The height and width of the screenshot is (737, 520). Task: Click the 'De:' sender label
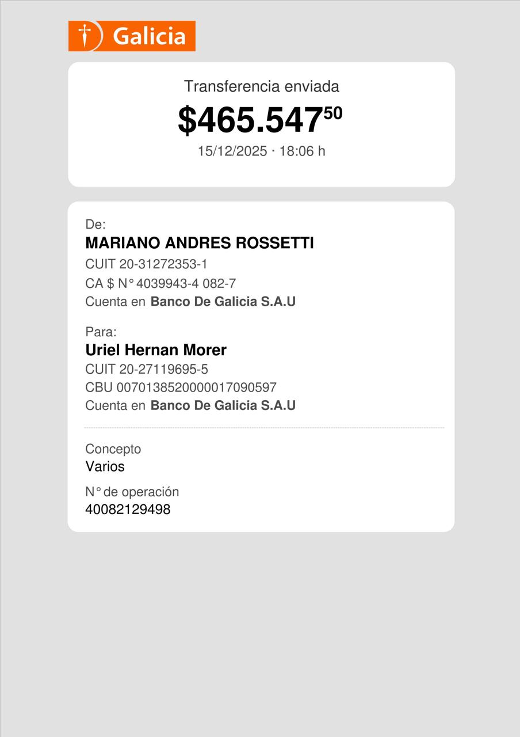(95, 225)
